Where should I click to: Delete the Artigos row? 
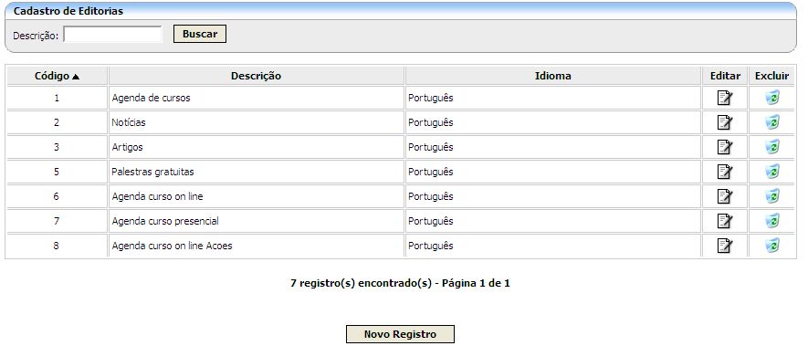tap(771, 147)
